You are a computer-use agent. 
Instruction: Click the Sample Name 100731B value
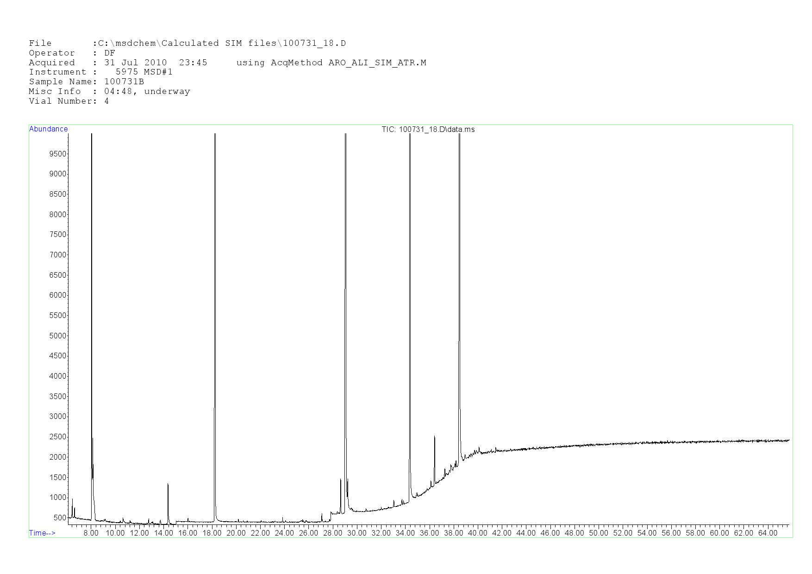point(124,81)
